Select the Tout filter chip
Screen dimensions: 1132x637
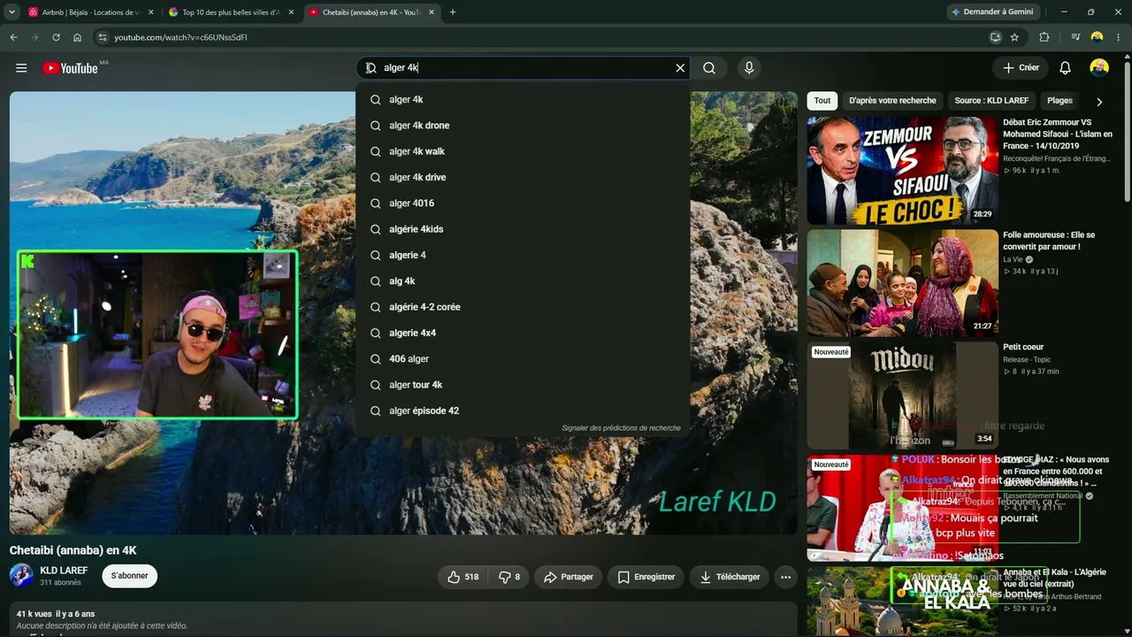pos(822,101)
